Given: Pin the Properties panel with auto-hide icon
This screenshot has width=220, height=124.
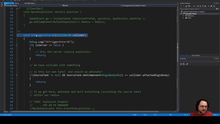Looking at the screenshot, I should point(216,59).
